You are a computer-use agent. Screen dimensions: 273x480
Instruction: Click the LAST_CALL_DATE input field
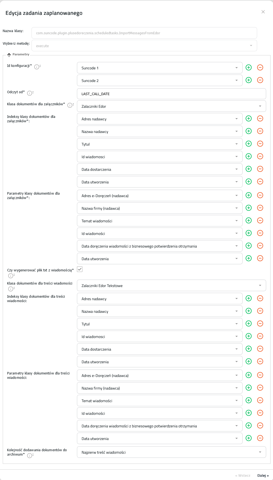pyautogui.click(x=171, y=93)
